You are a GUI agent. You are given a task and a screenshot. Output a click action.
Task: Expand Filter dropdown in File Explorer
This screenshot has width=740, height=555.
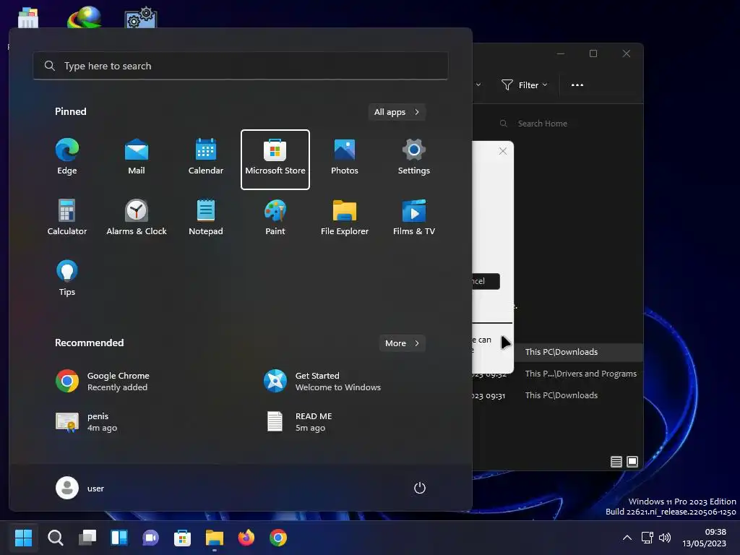click(524, 85)
